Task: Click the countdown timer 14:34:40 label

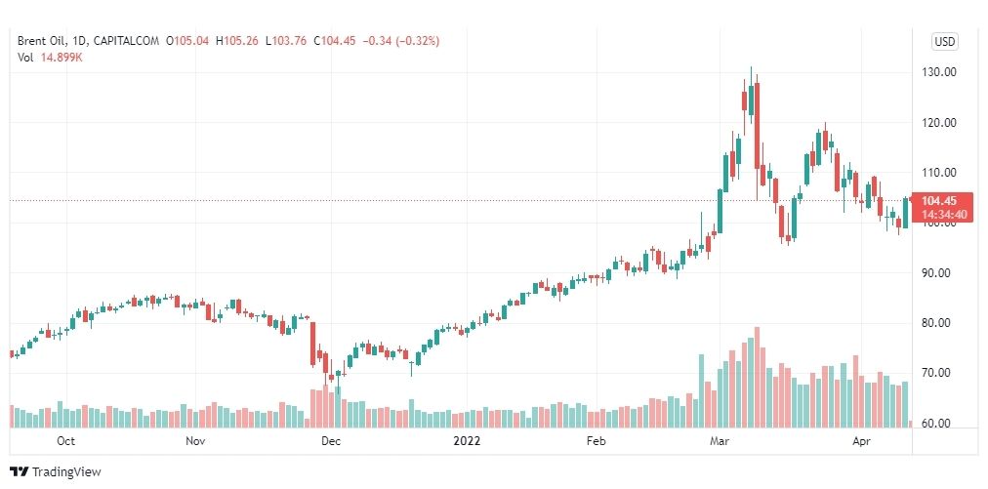Action: (943, 215)
